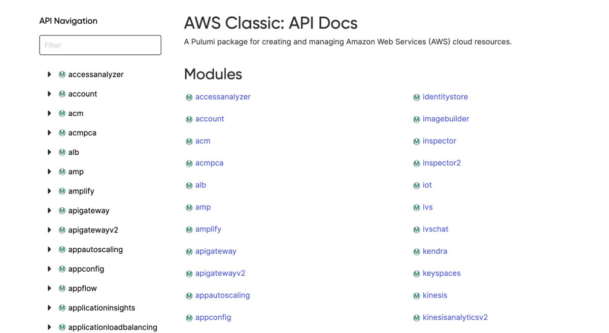
Task: Open the accessanalyzer module link
Action: click(x=223, y=97)
